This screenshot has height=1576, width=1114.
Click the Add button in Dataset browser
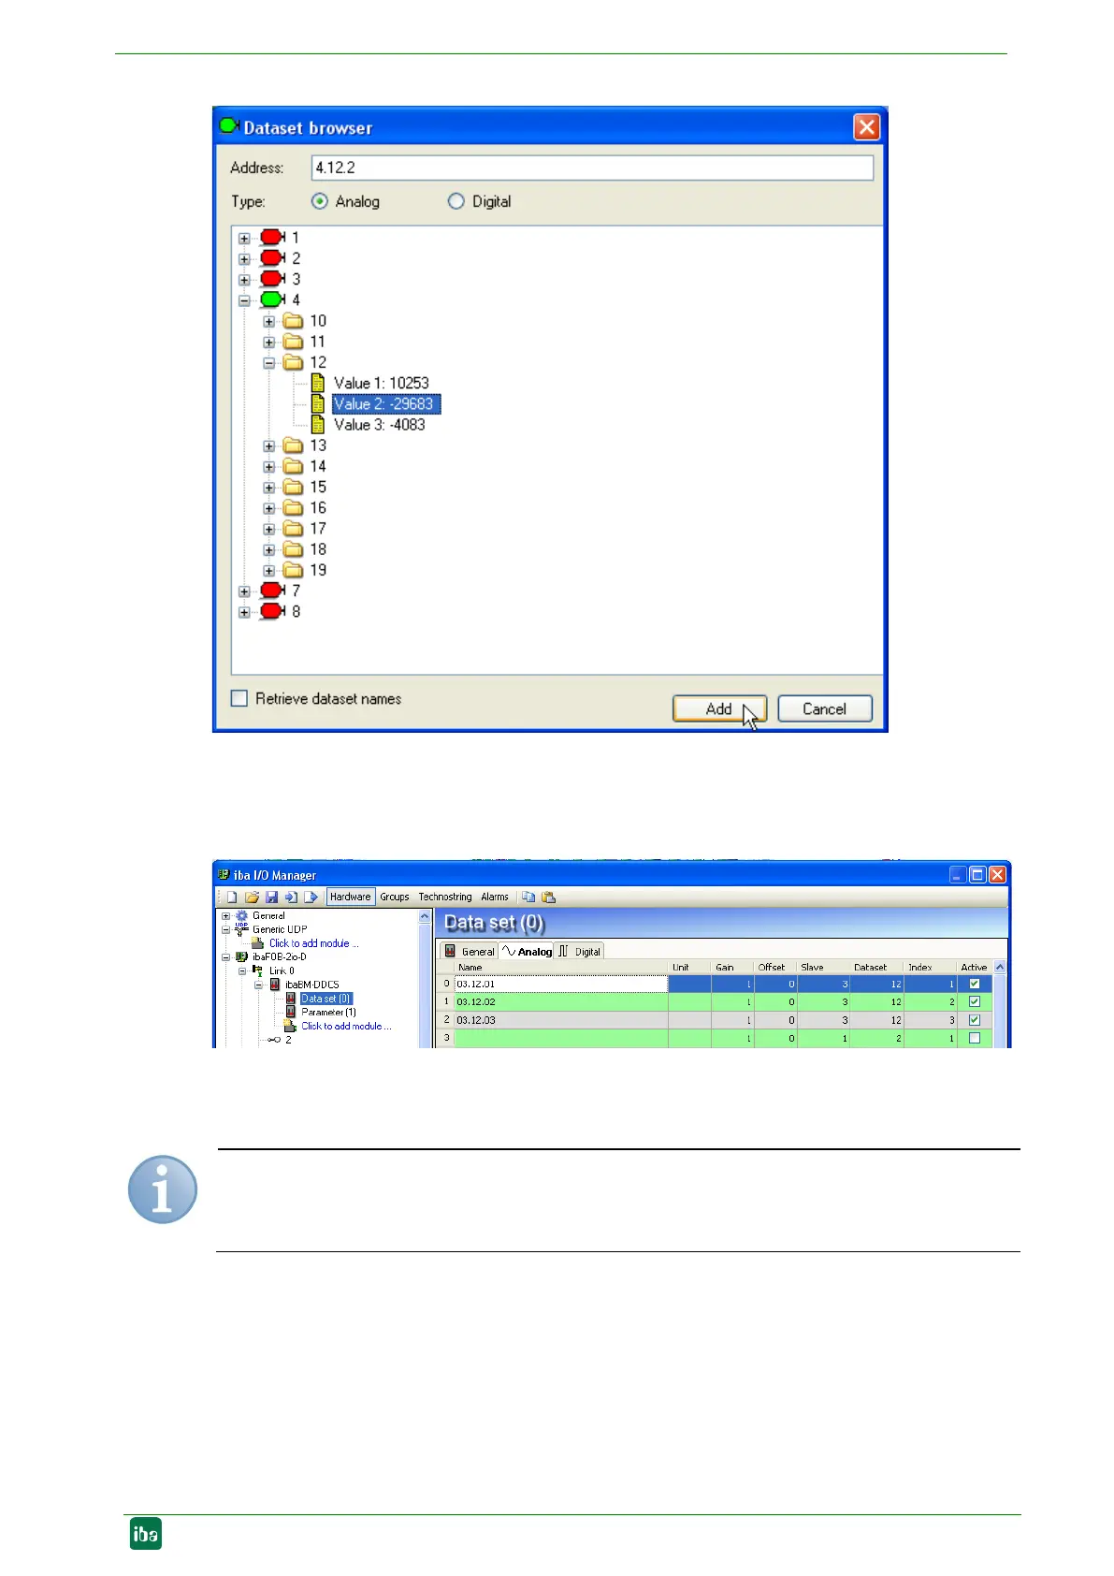point(719,708)
